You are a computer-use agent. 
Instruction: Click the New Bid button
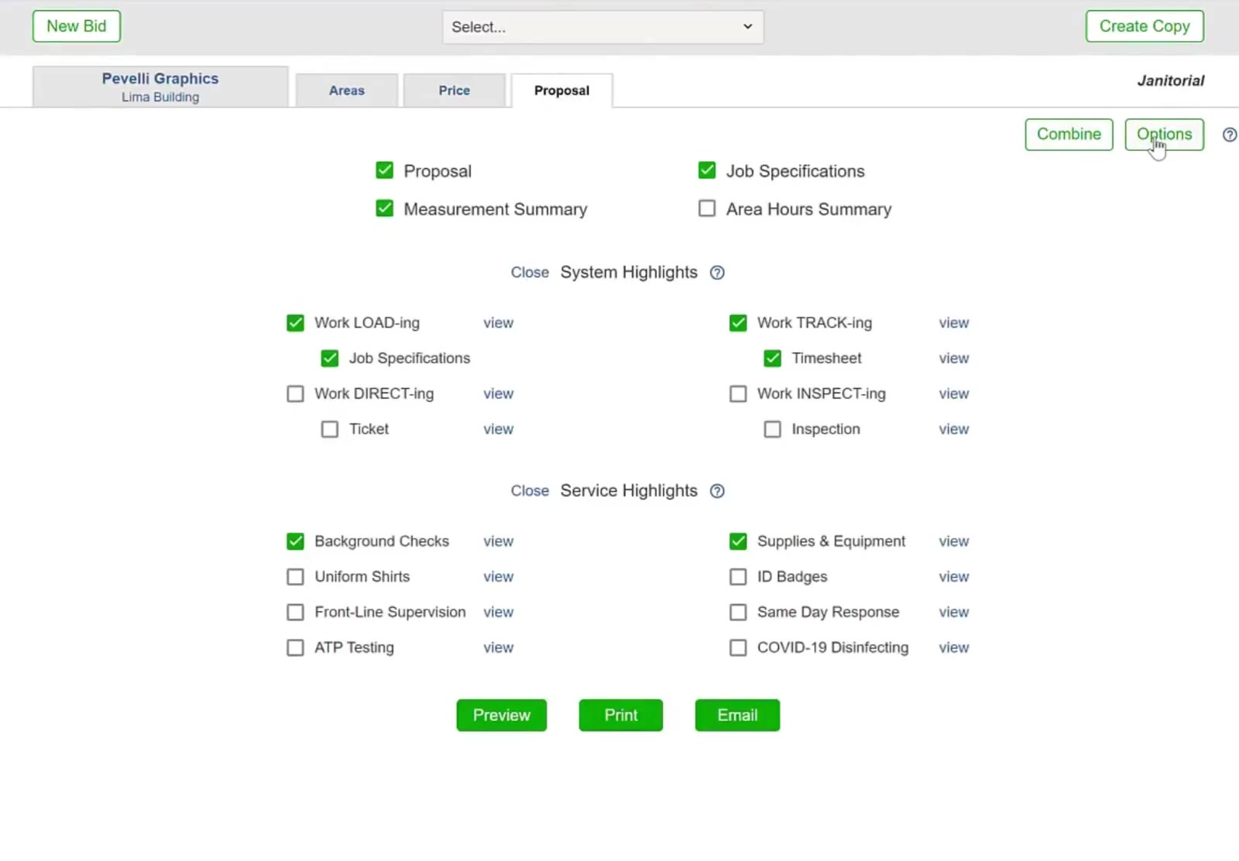click(76, 26)
